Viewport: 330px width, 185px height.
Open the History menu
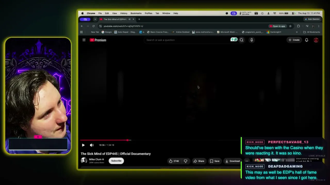[124, 13]
